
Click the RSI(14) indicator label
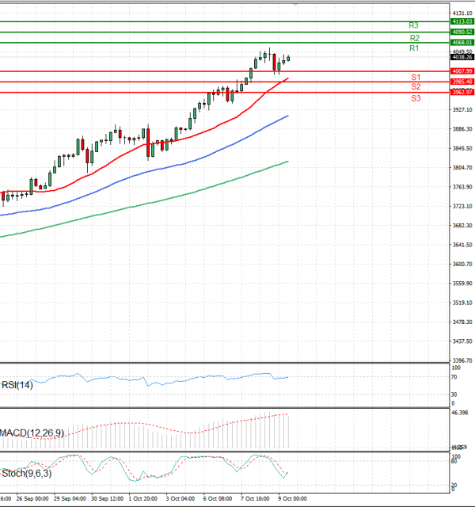click(17, 385)
